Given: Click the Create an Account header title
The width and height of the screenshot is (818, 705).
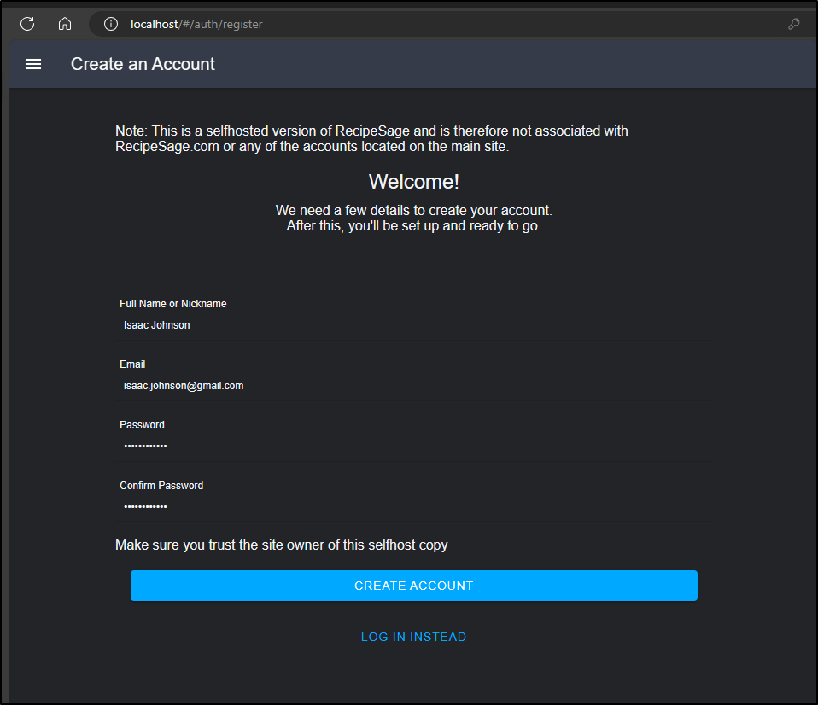Looking at the screenshot, I should pyautogui.click(x=143, y=64).
